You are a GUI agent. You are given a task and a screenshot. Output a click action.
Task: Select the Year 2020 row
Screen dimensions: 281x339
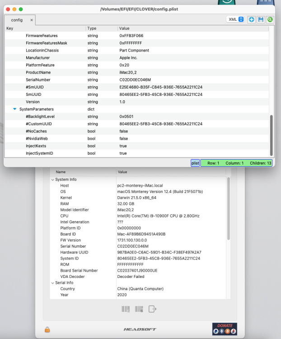[x=138, y=295]
